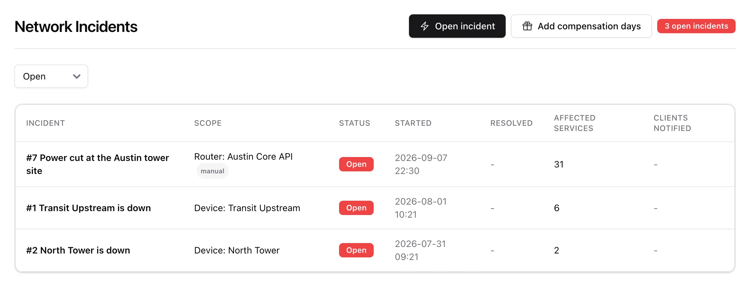750x303 pixels.
Task: Click the SCOPE column header
Action: (208, 123)
